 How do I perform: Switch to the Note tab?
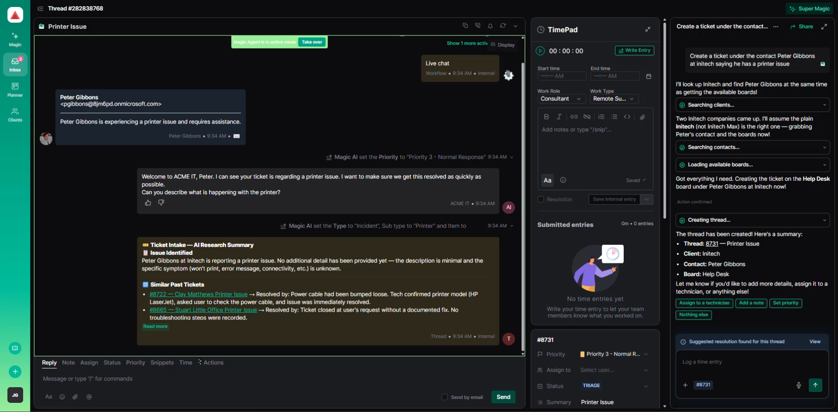(68, 363)
